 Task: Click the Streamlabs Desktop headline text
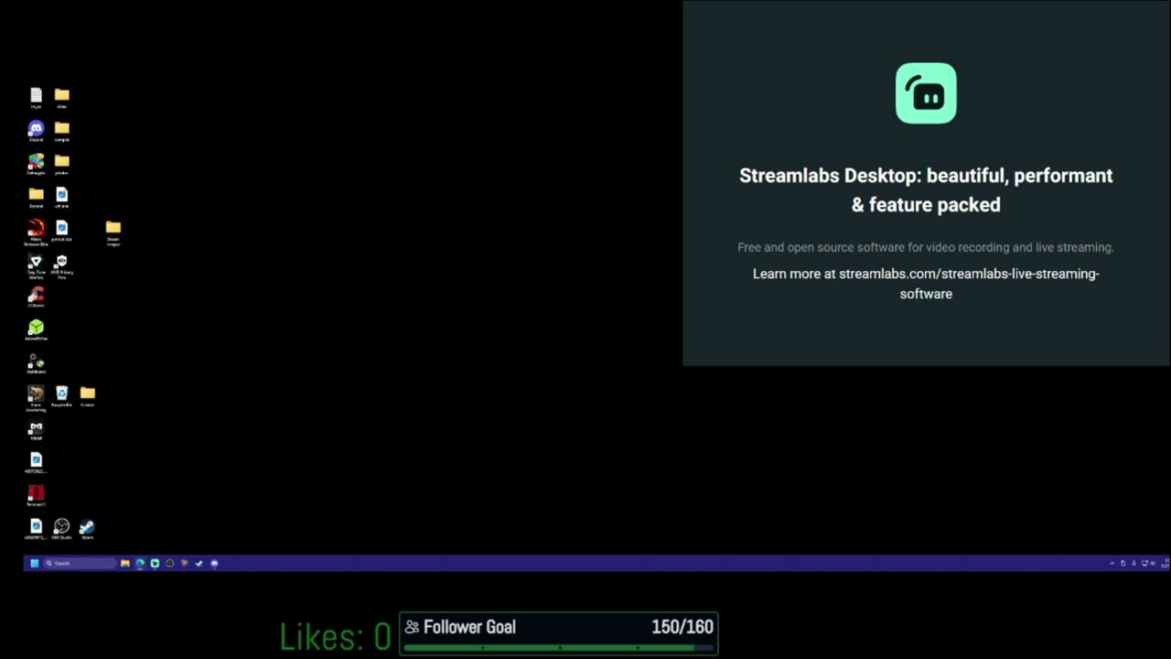926,189
